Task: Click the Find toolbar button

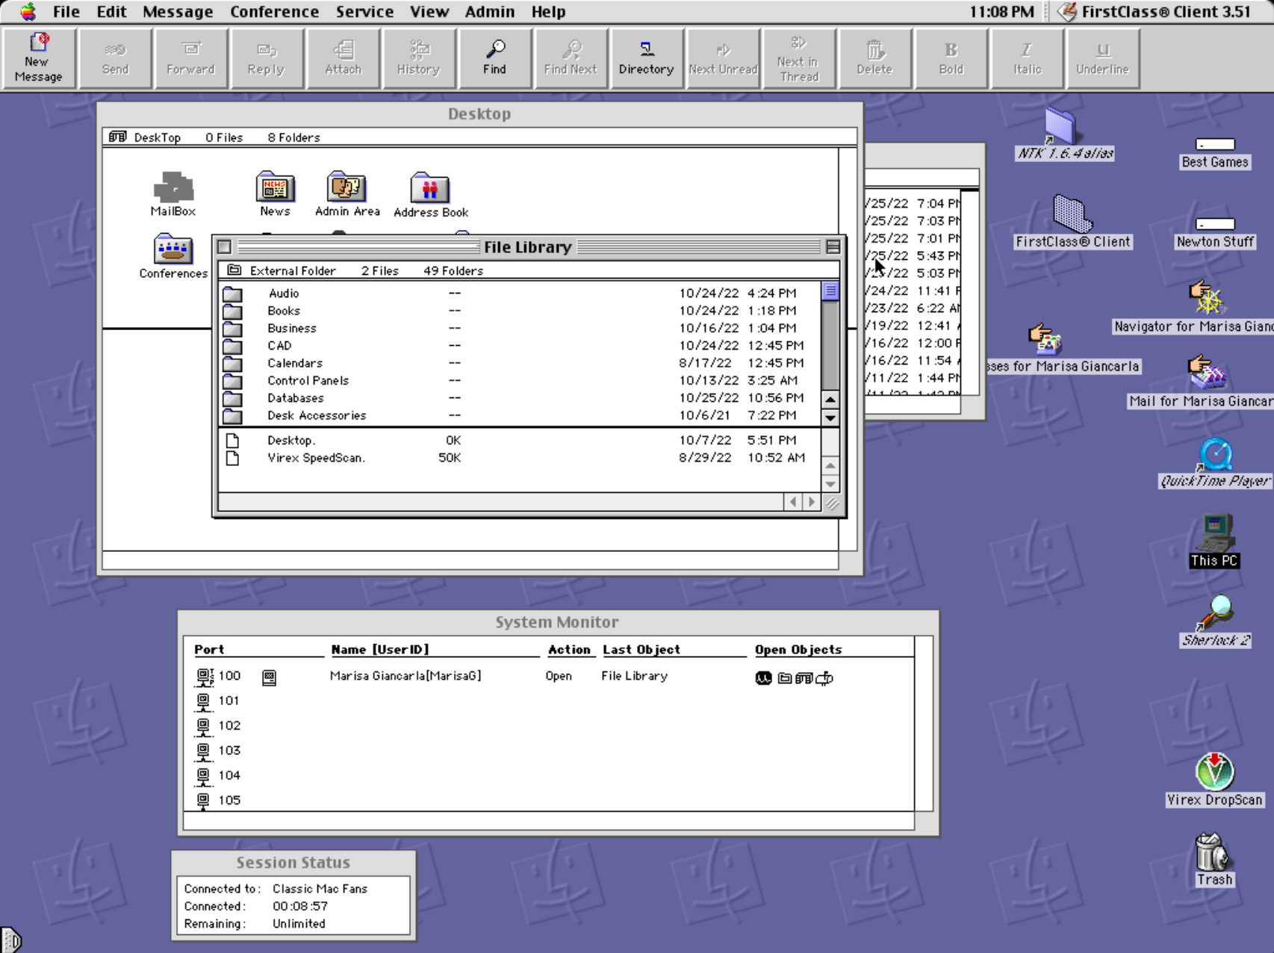Action: (x=494, y=58)
